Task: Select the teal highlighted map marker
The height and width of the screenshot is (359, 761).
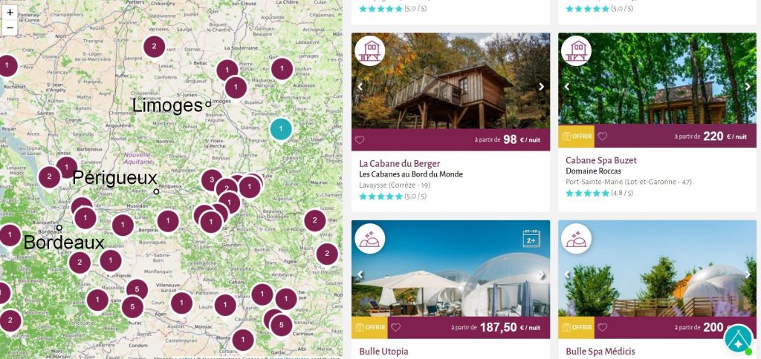Action: 281,129
